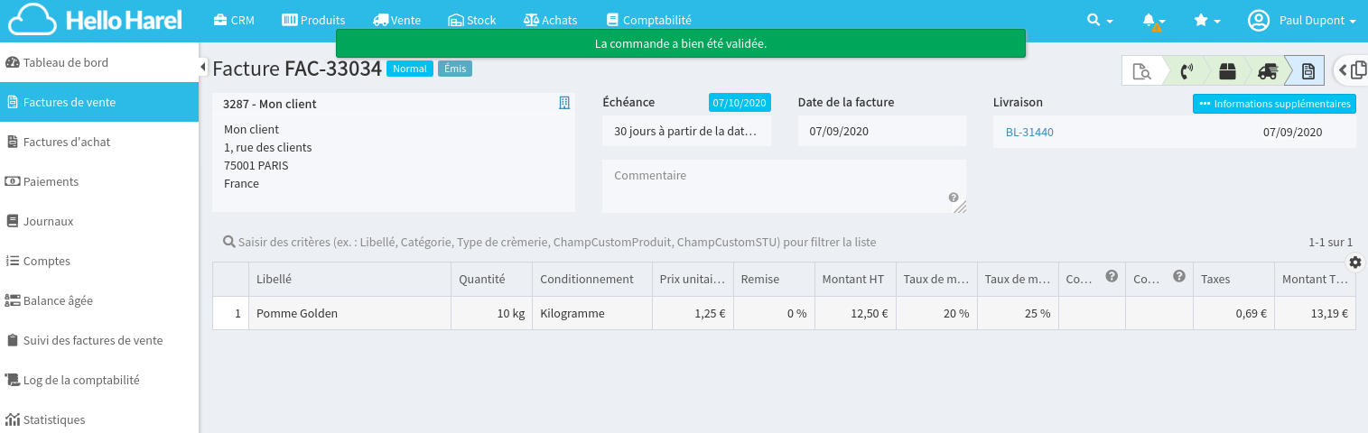Open the Comptabilité menu
The width and height of the screenshot is (1368, 433).
pos(648,20)
